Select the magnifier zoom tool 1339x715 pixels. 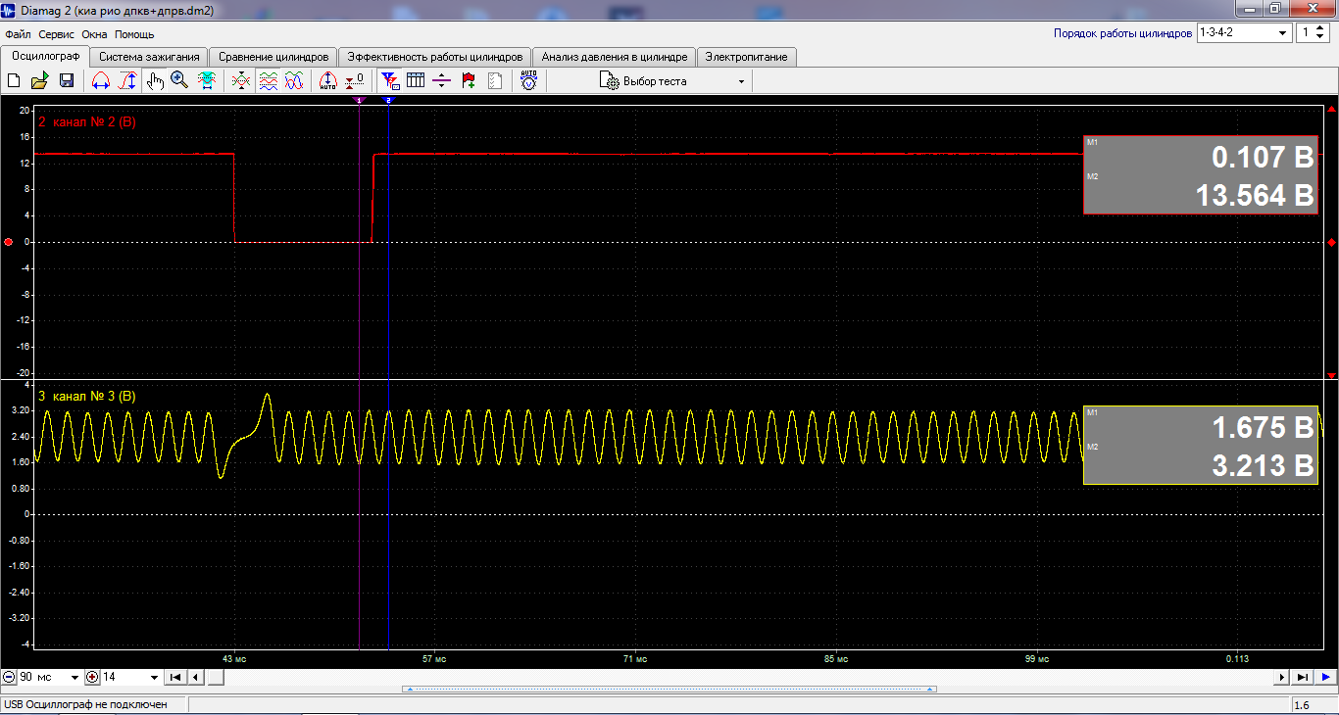tap(179, 81)
